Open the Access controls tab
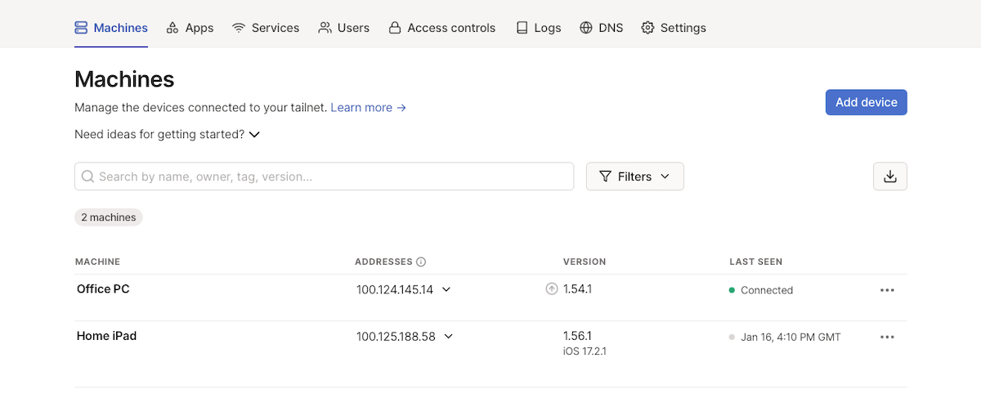Viewport: 981px width, 398px height. (x=441, y=28)
